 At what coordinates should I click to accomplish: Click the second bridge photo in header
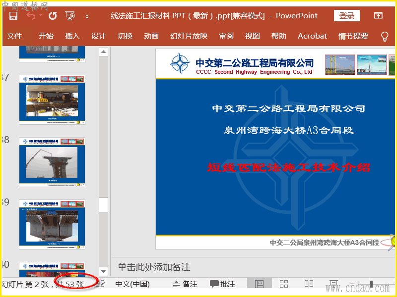[x=372, y=65]
